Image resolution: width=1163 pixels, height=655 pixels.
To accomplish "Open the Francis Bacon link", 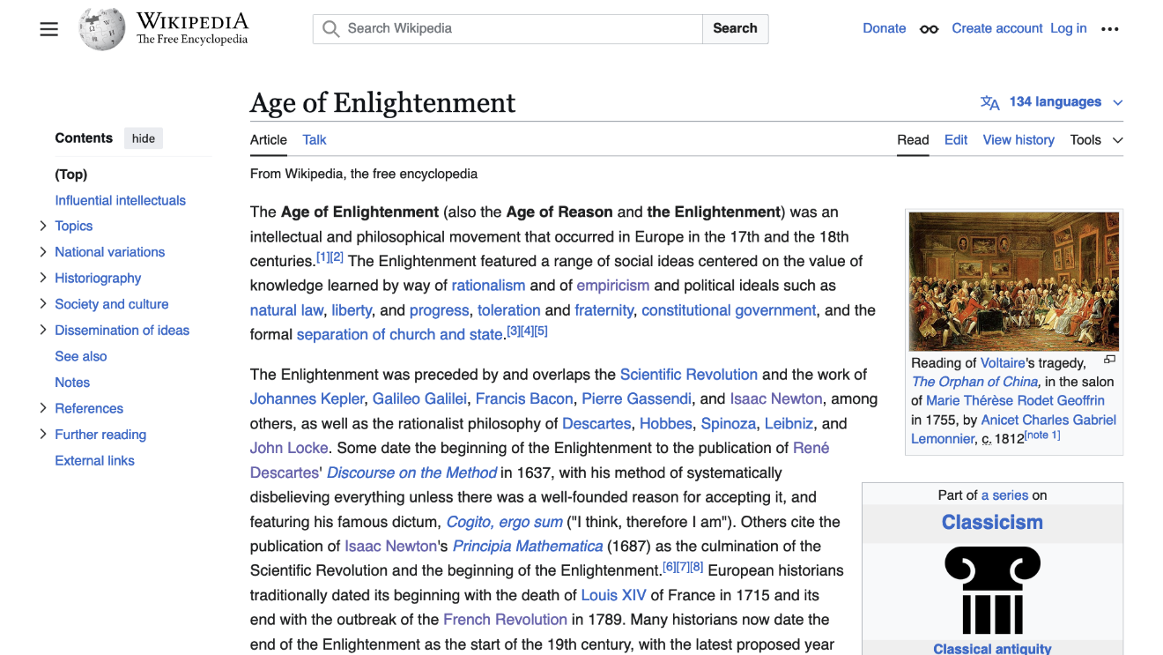I will pos(524,399).
